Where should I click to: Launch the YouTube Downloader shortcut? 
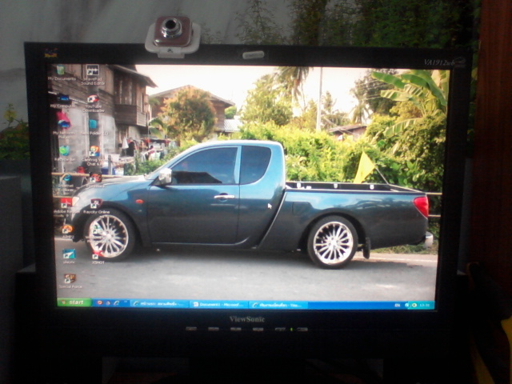(x=94, y=103)
